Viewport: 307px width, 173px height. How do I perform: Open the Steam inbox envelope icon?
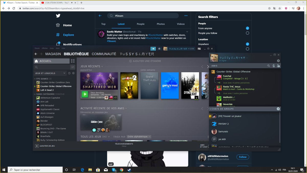coord(159,48)
